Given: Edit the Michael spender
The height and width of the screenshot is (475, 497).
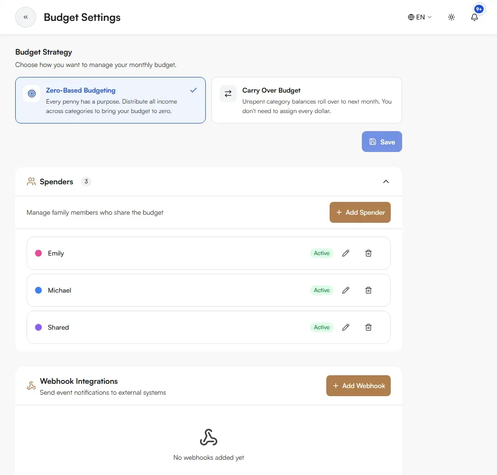Looking at the screenshot, I should tap(346, 290).
